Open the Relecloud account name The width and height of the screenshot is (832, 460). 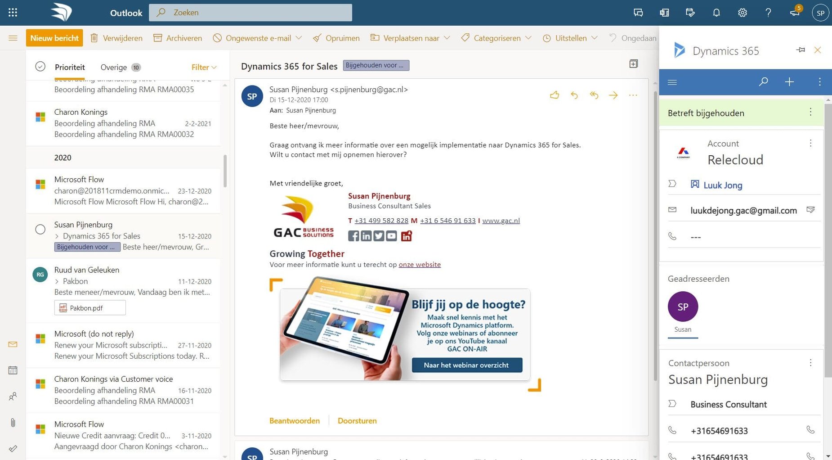point(735,160)
